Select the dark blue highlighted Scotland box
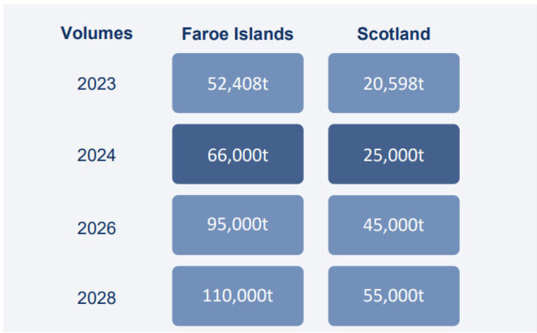537x333 pixels. (x=394, y=154)
